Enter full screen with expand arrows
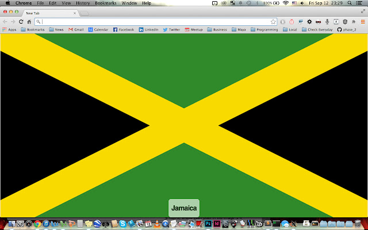 click(363, 11)
